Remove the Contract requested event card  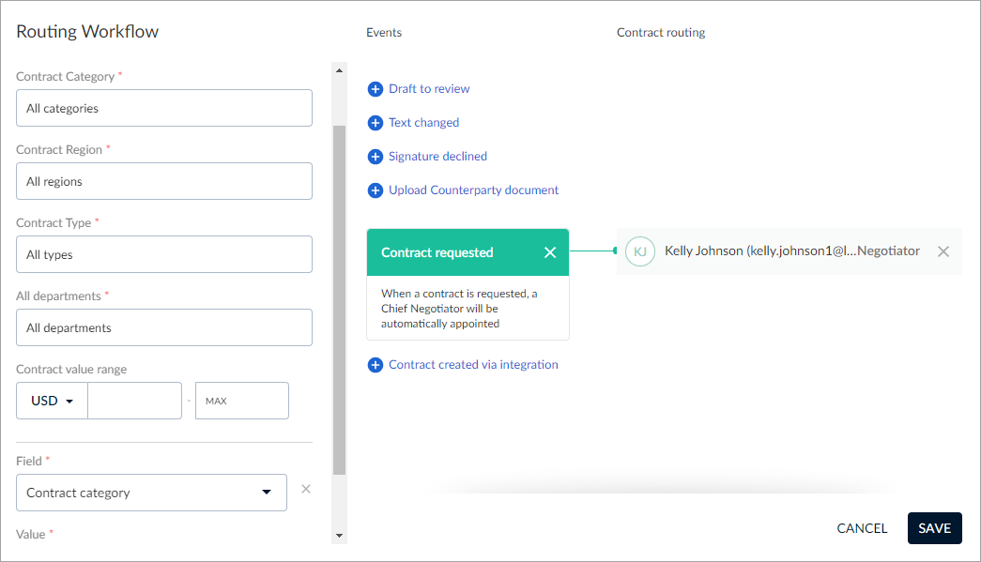click(550, 252)
